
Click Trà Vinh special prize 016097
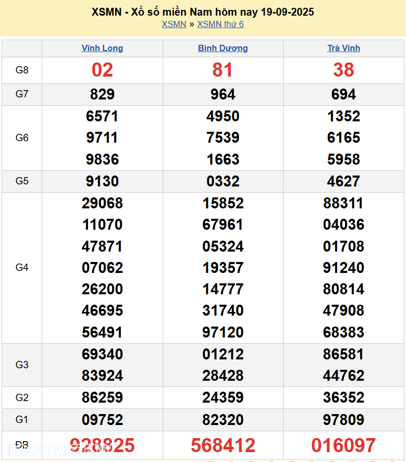343,445
